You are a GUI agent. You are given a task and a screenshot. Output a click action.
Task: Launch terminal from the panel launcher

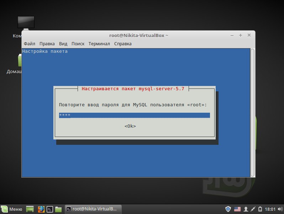point(50,209)
